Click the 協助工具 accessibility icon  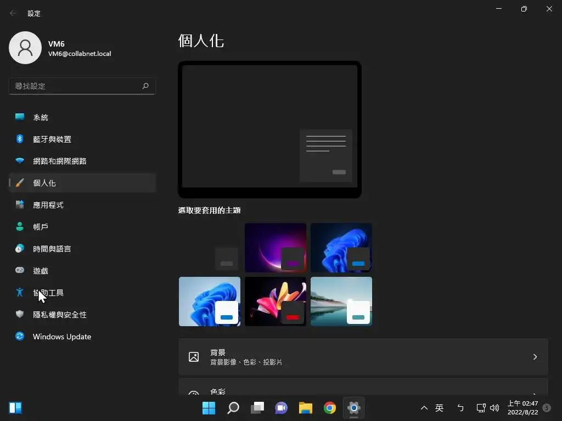pos(20,293)
